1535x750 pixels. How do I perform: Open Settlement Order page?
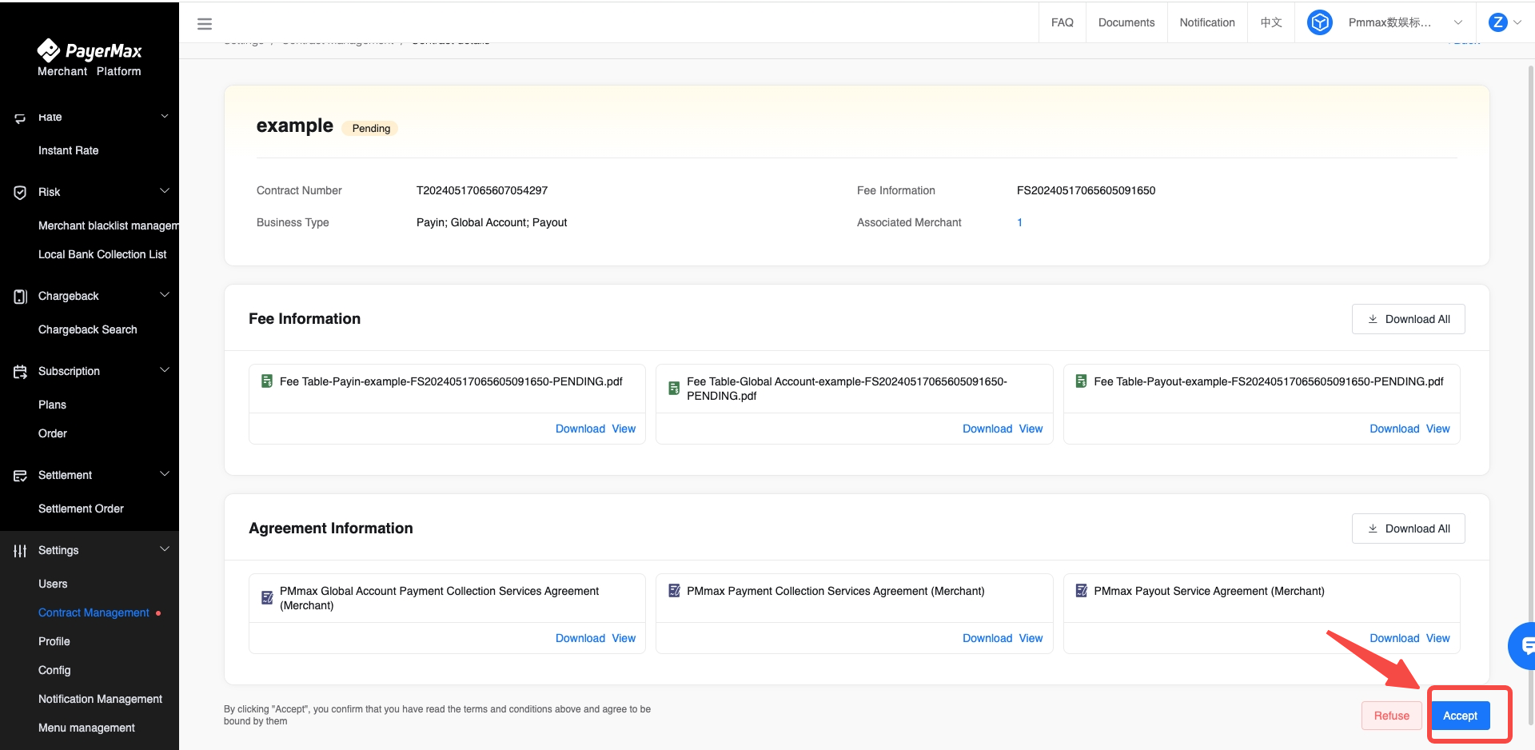(81, 509)
